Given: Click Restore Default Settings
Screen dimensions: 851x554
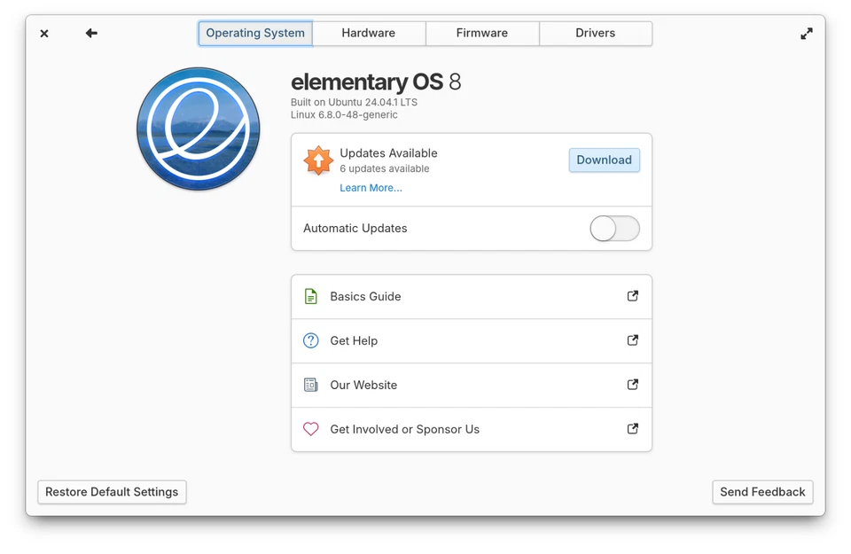Looking at the screenshot, I should point(112,492).
